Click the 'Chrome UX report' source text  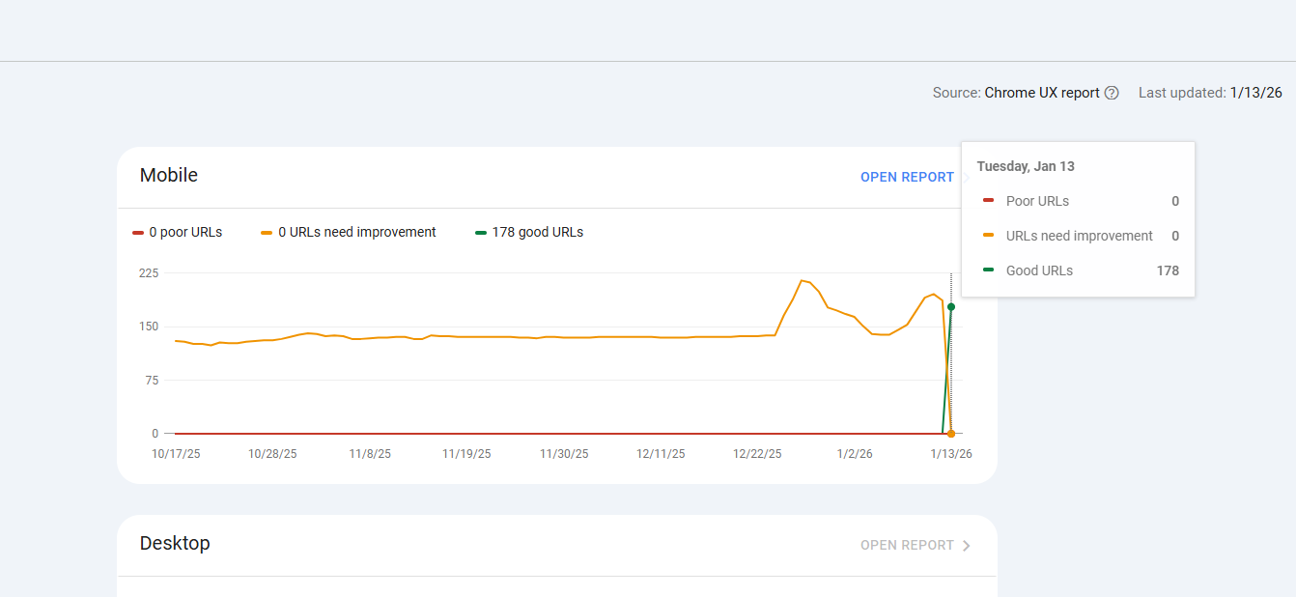pyautogui.click(x=1042, y=93)
